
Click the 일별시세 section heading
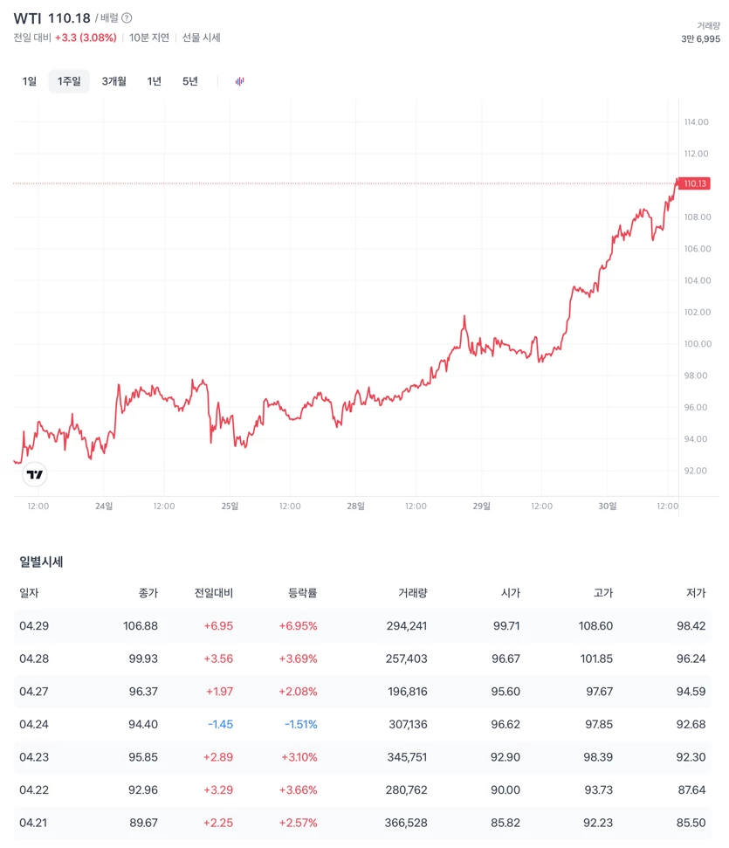[41, 562]
